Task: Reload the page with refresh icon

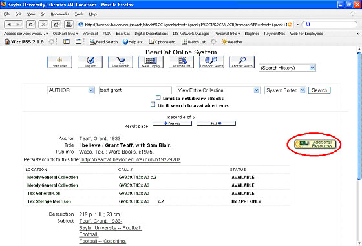Action: click(x=30, y=24)
